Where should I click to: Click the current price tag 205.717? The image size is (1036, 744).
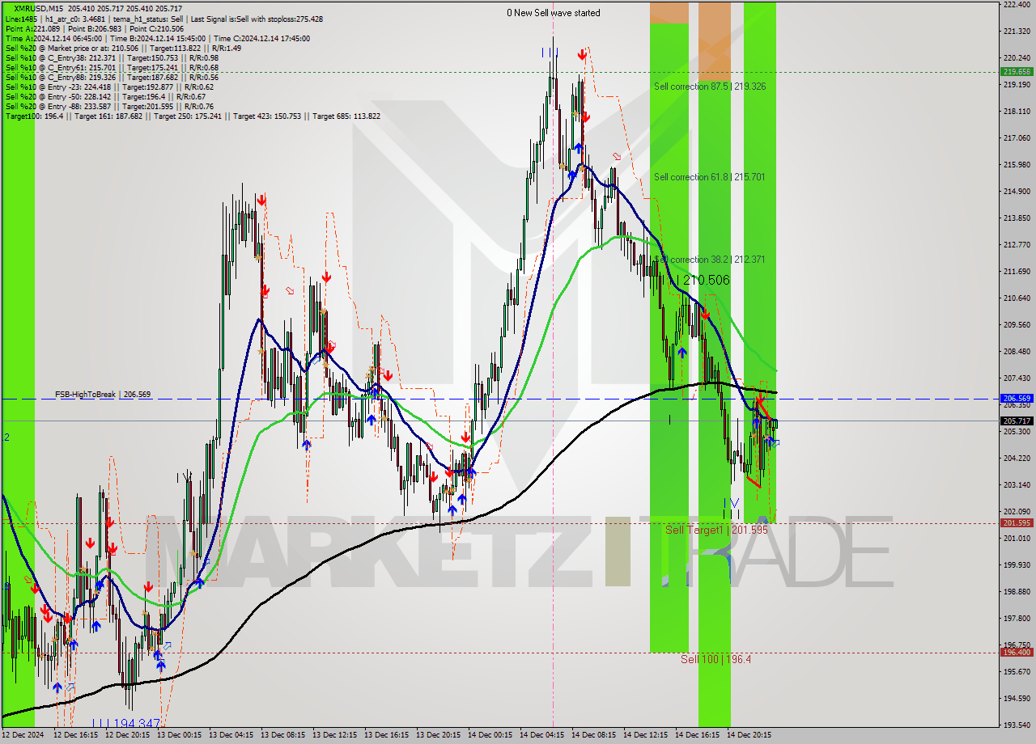1017,421
